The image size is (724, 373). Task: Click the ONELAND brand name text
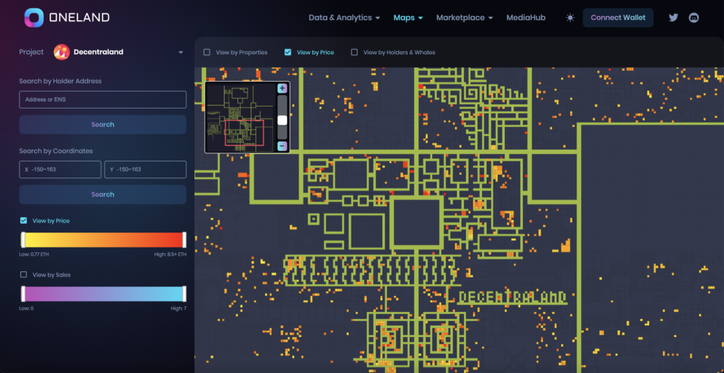(79, 18)
